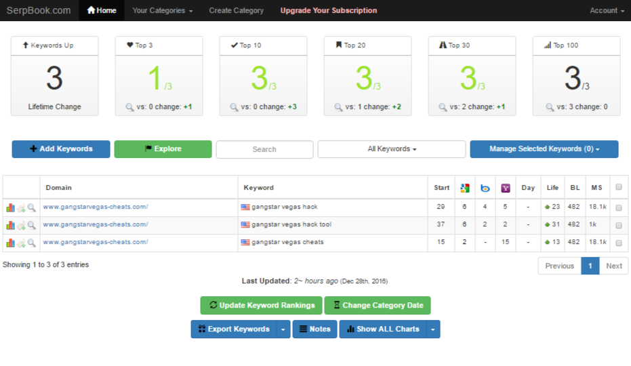Go to Create Category in navbar
The image size is (631, 366).
(x=238, y=11)
